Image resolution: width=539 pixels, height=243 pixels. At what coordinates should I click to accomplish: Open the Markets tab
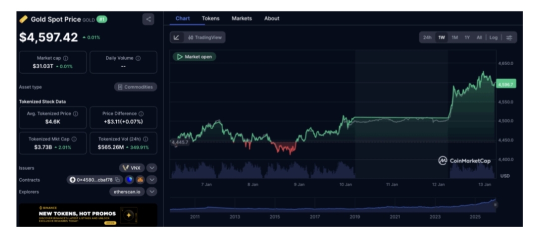coord(242,18)
